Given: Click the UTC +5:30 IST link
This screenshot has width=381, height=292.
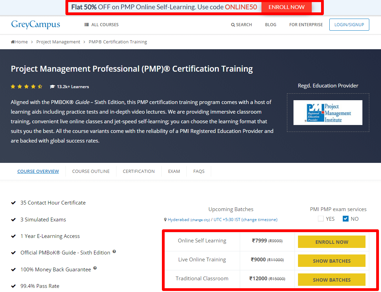Looking at the screenshot, I should point(227,220).
